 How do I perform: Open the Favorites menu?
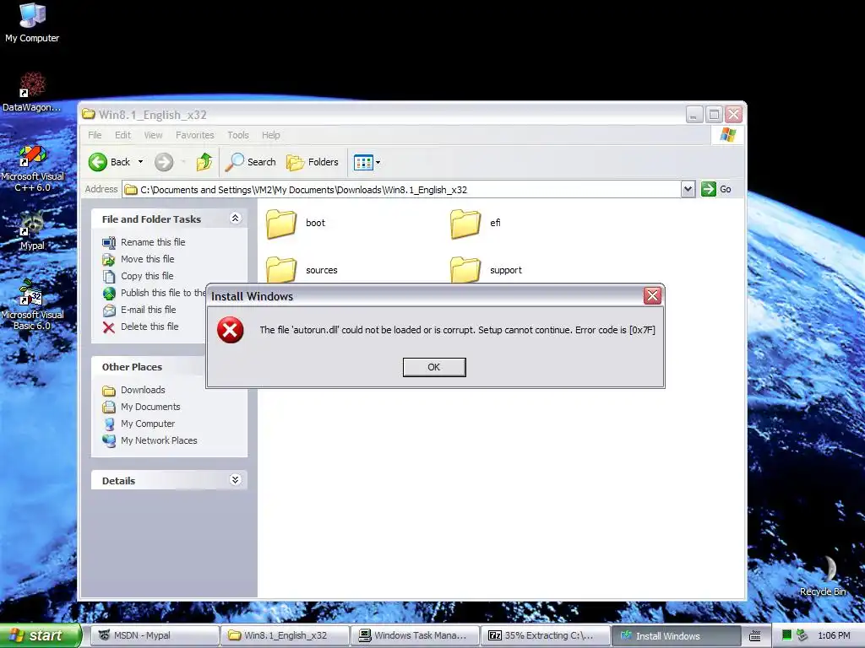pyautogui.click(x=195, y=135)
